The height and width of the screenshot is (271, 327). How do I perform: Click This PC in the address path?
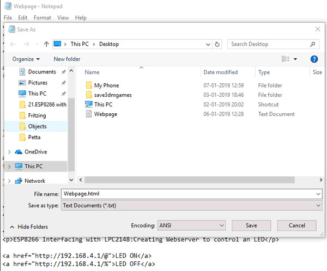coord(80,44)
